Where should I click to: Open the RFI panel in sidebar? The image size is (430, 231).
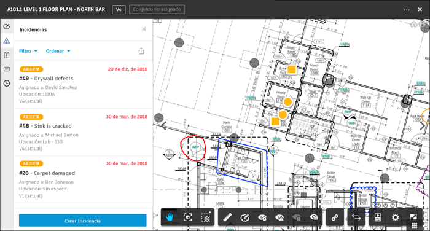coord(7,69)
